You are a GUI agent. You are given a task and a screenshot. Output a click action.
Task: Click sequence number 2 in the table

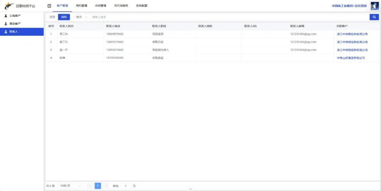pyautogui.click(x=51, y=42)
